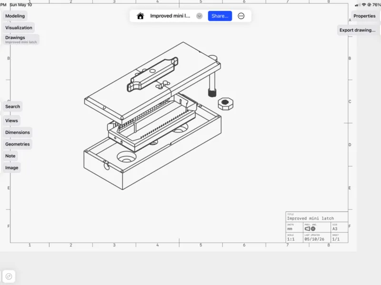Select the title block text 'Improved mini latch'
Screen dimensions: 381x285
click(x=311, y=218)
